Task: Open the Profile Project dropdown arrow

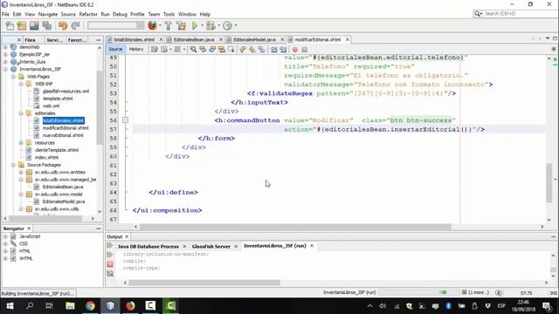Action: coord(236,25)
